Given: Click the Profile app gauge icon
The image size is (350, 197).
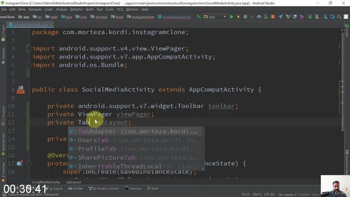Looking at the screenshot, I should (259, 17).
